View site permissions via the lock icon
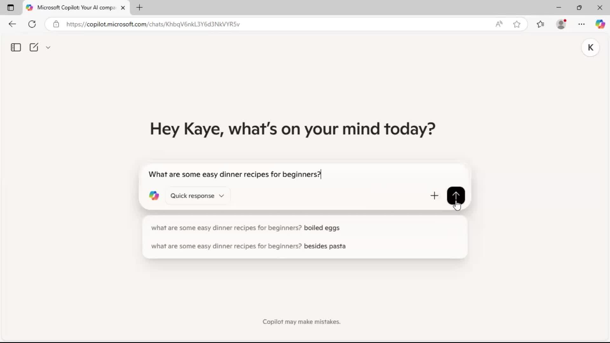 pos(56,24)
